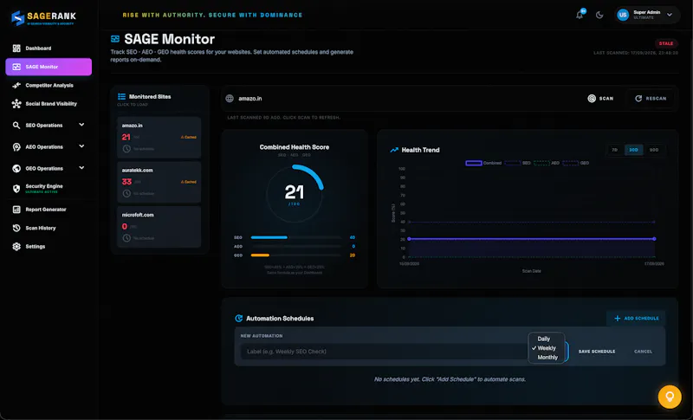The width and height of the screenshot is (693, 420).
Task: Open the notifications bell
Action: click(580, 15)
